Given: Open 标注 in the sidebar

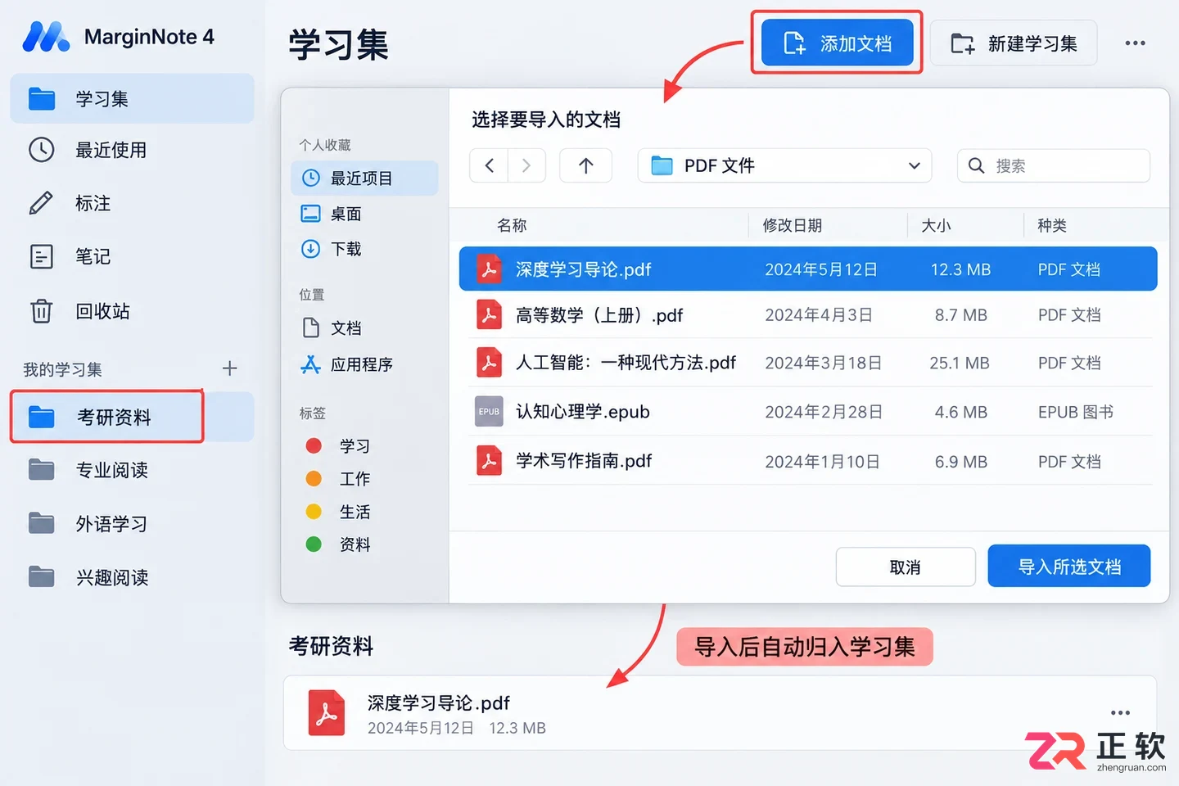Looking at the screenshot, I should tap(132, 203).
